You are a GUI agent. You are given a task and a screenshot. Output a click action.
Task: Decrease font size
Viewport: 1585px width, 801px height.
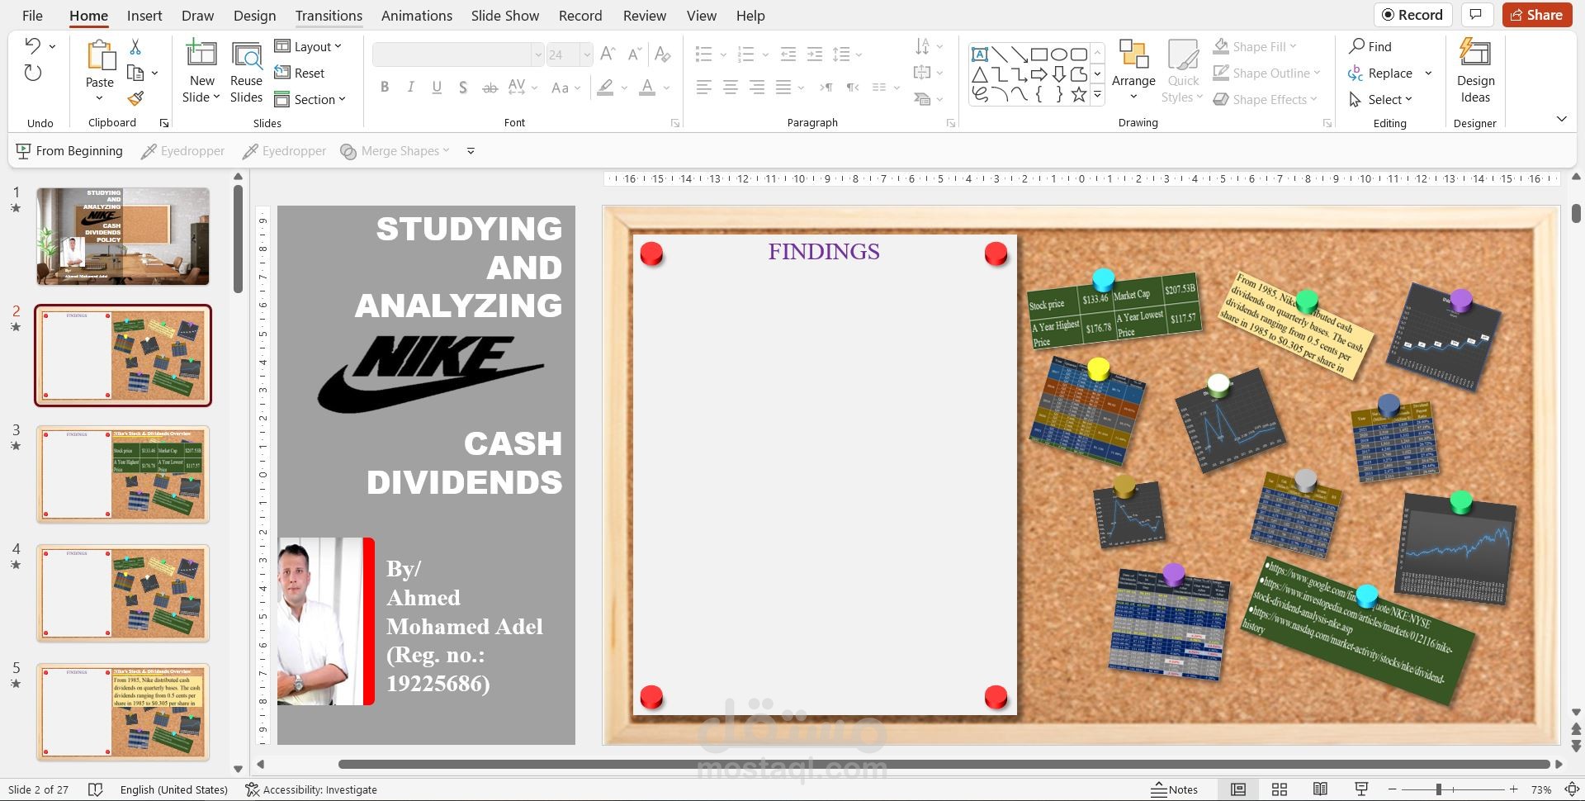click(x=634, y=55)
